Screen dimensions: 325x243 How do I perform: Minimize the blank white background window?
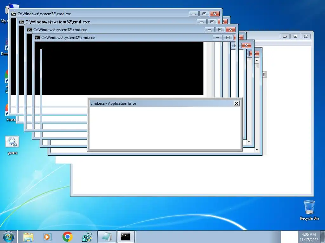pyautogui.click(x=285, y=36)
